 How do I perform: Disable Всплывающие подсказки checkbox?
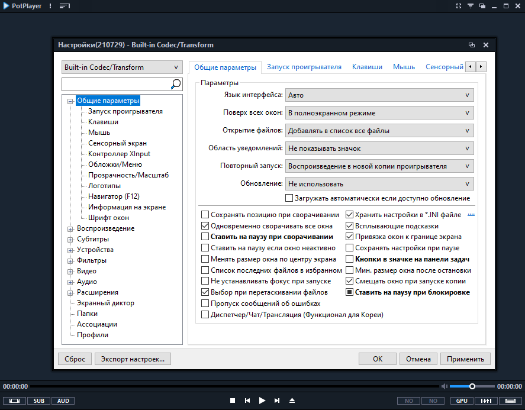click(x=350, y=226)
